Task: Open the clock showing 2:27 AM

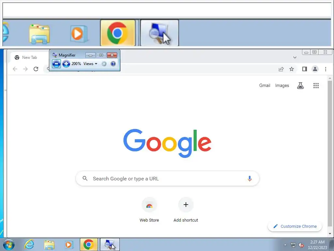Action: coord(317,245)
